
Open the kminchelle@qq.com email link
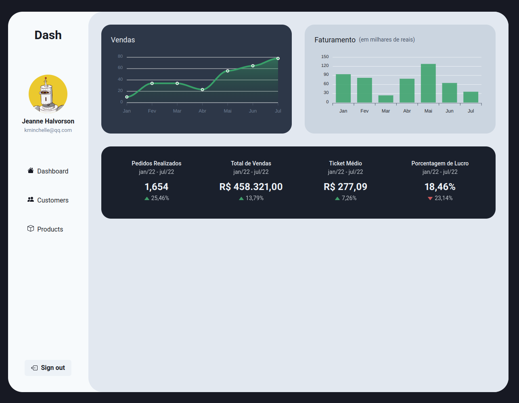point(48,130)
